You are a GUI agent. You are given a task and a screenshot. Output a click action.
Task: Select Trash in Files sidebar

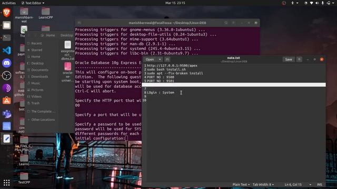click(x=35, y=103)
